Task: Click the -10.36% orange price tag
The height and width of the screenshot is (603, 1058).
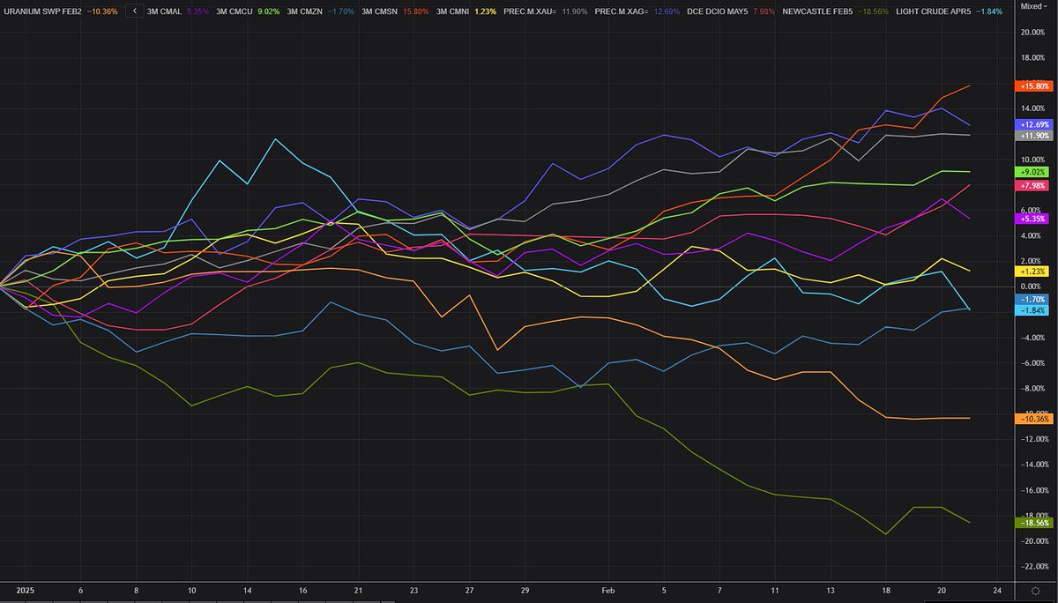Action: click(1033, 419)
